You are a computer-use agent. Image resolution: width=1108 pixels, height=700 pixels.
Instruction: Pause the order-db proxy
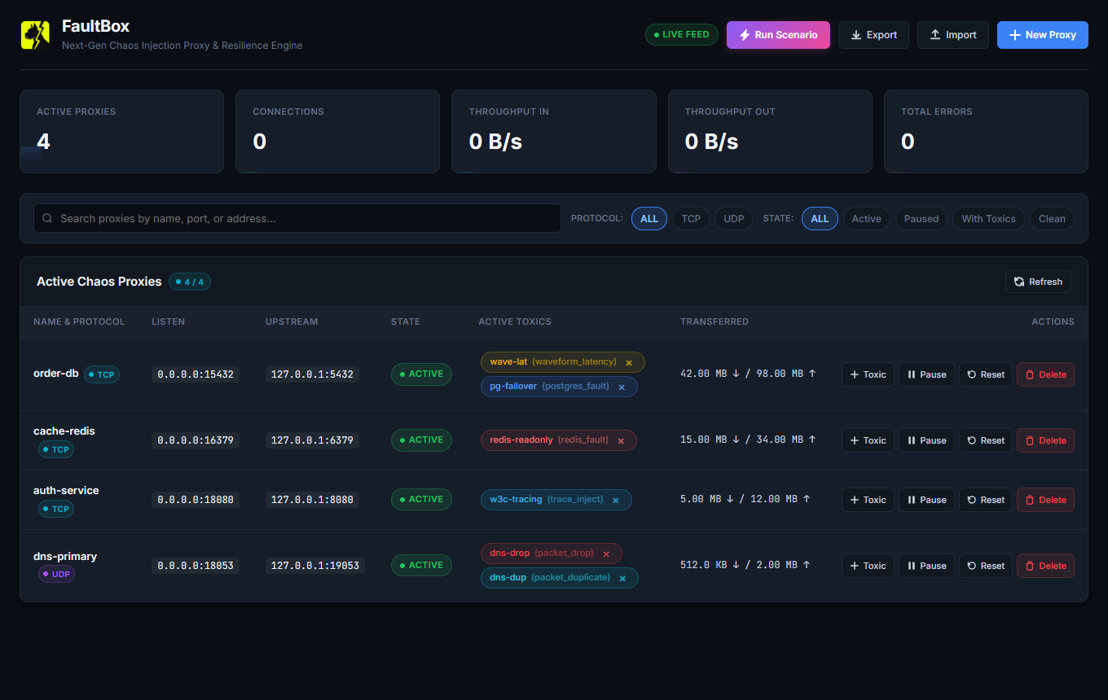[926, 374]
